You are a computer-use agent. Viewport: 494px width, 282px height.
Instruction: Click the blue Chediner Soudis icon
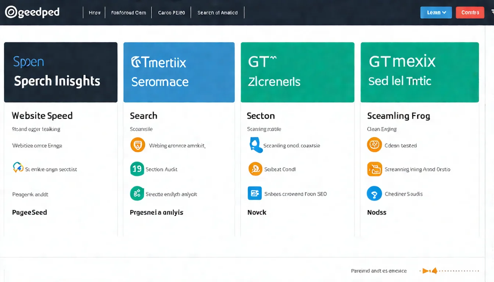[374, 193]
